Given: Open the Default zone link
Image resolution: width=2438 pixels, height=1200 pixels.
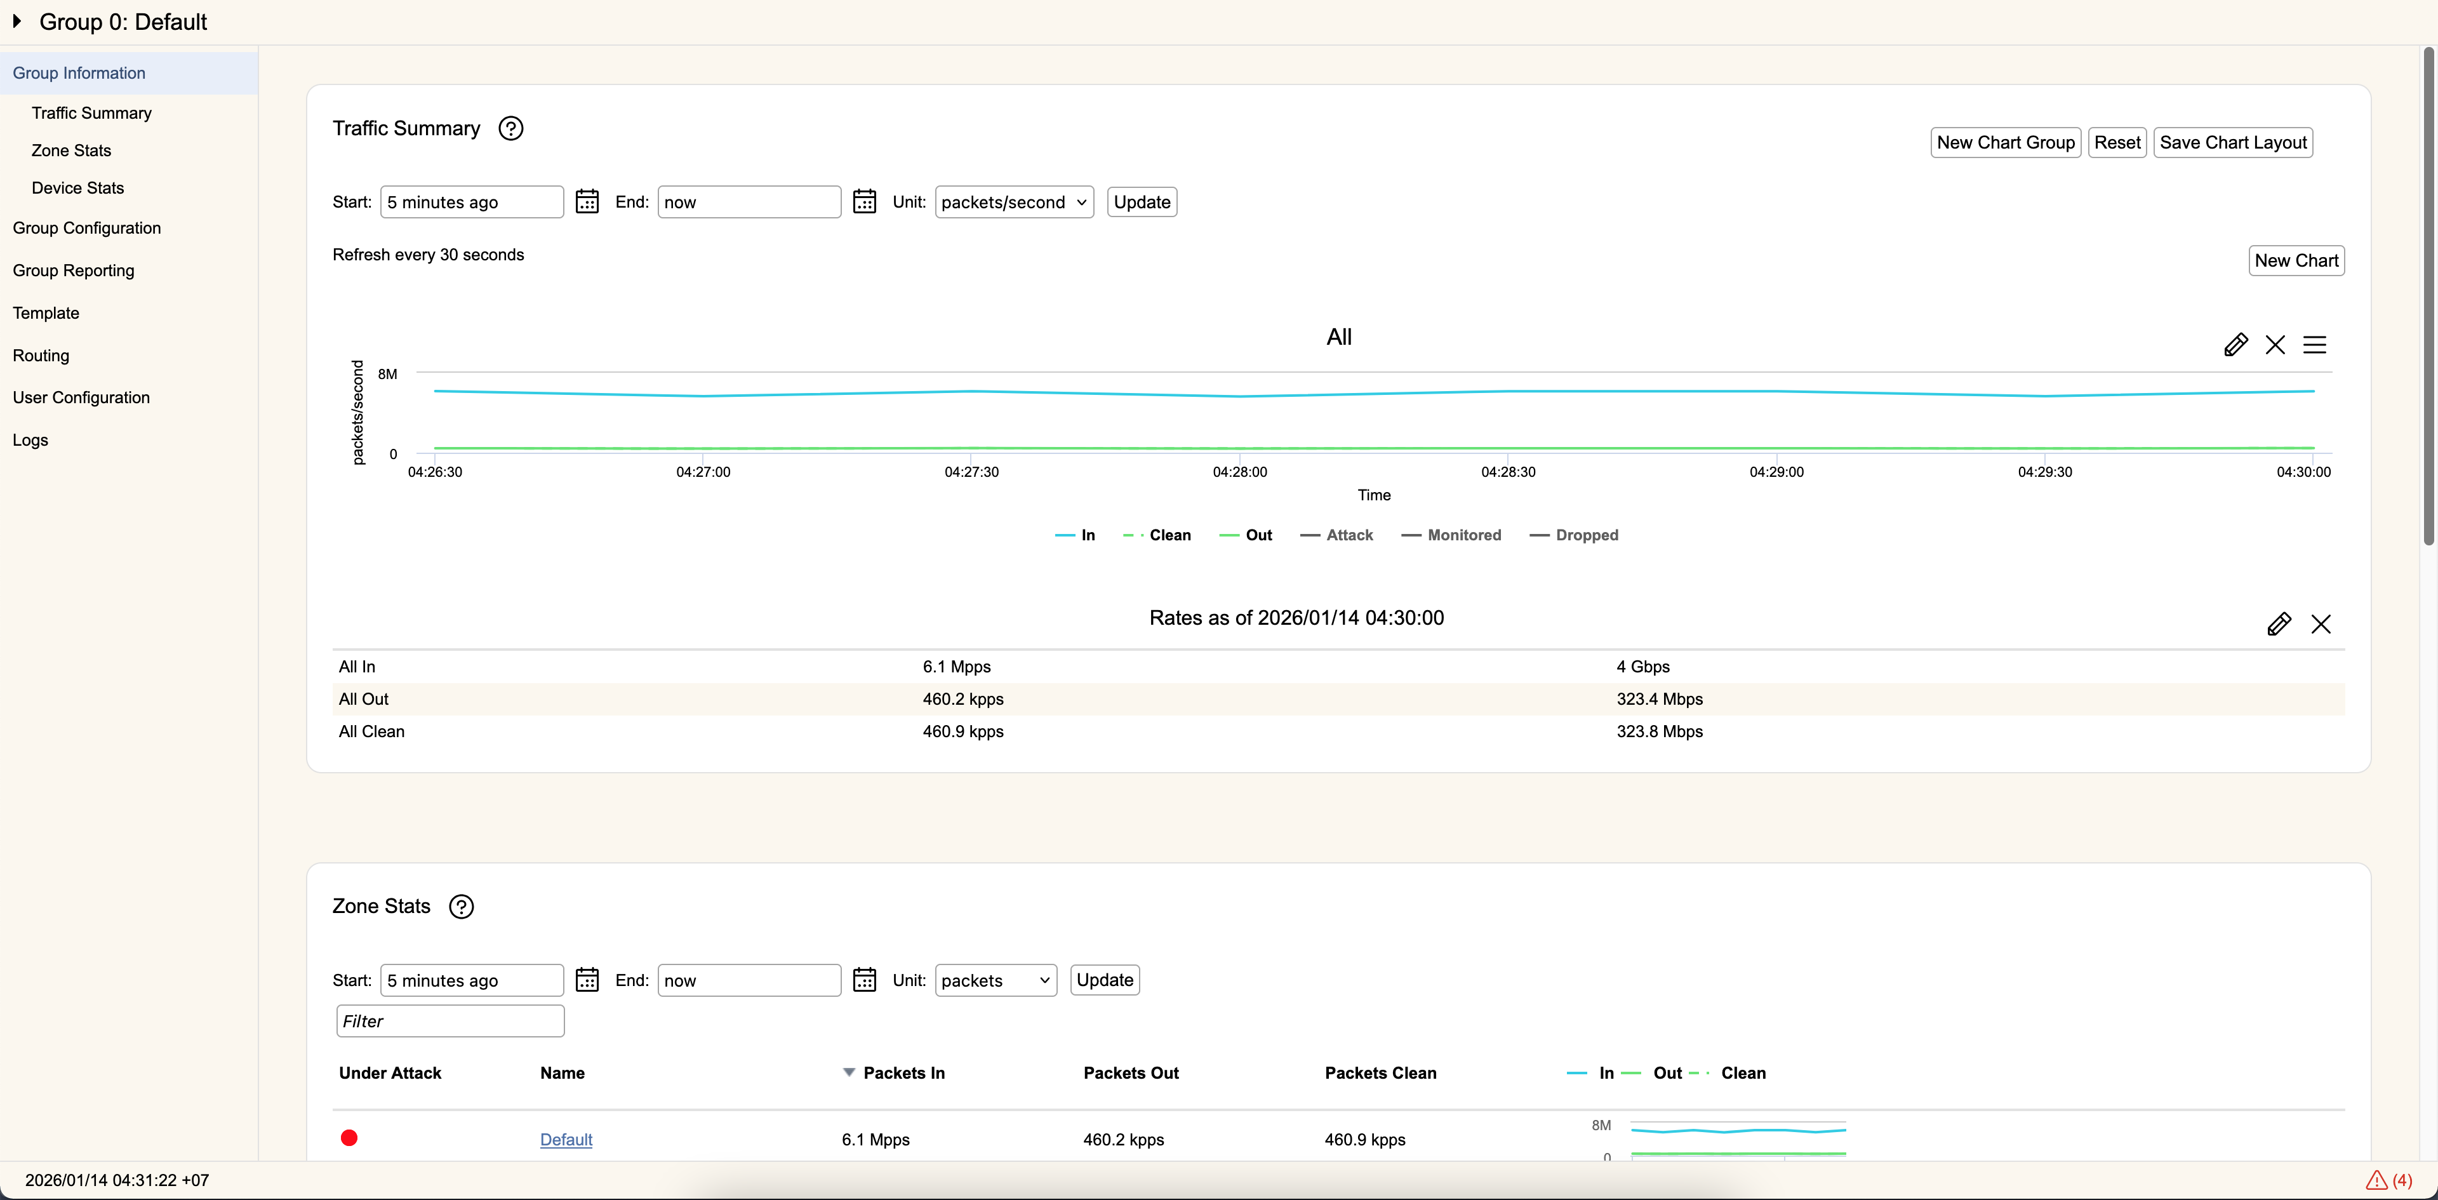Looking at the screenshot, I should (x=566, y=1140).
